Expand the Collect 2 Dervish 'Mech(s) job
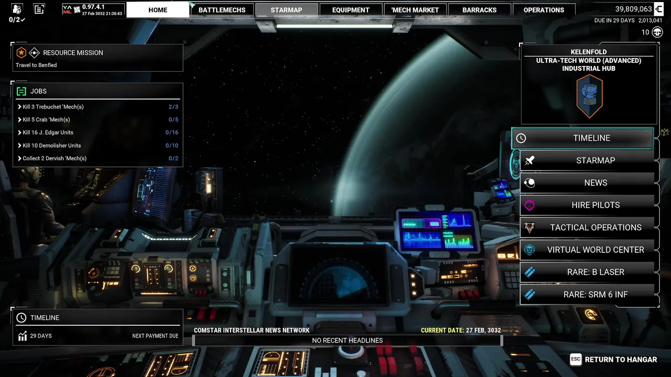Viewport: 671px width, 377px height. [x=98, y=158]
